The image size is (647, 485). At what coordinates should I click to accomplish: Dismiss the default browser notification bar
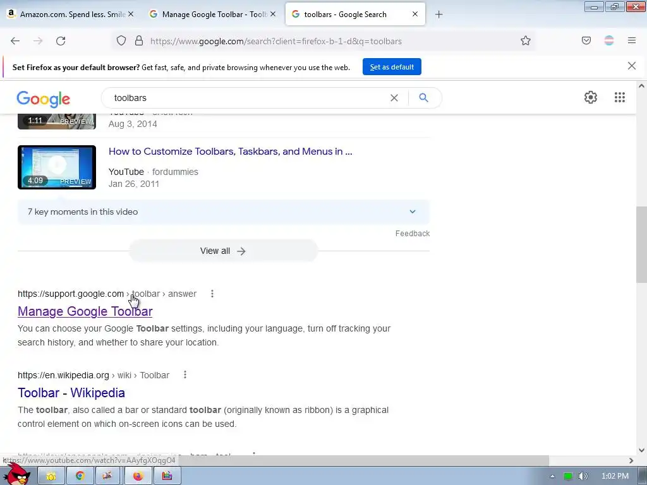click(x=632, y=66)
